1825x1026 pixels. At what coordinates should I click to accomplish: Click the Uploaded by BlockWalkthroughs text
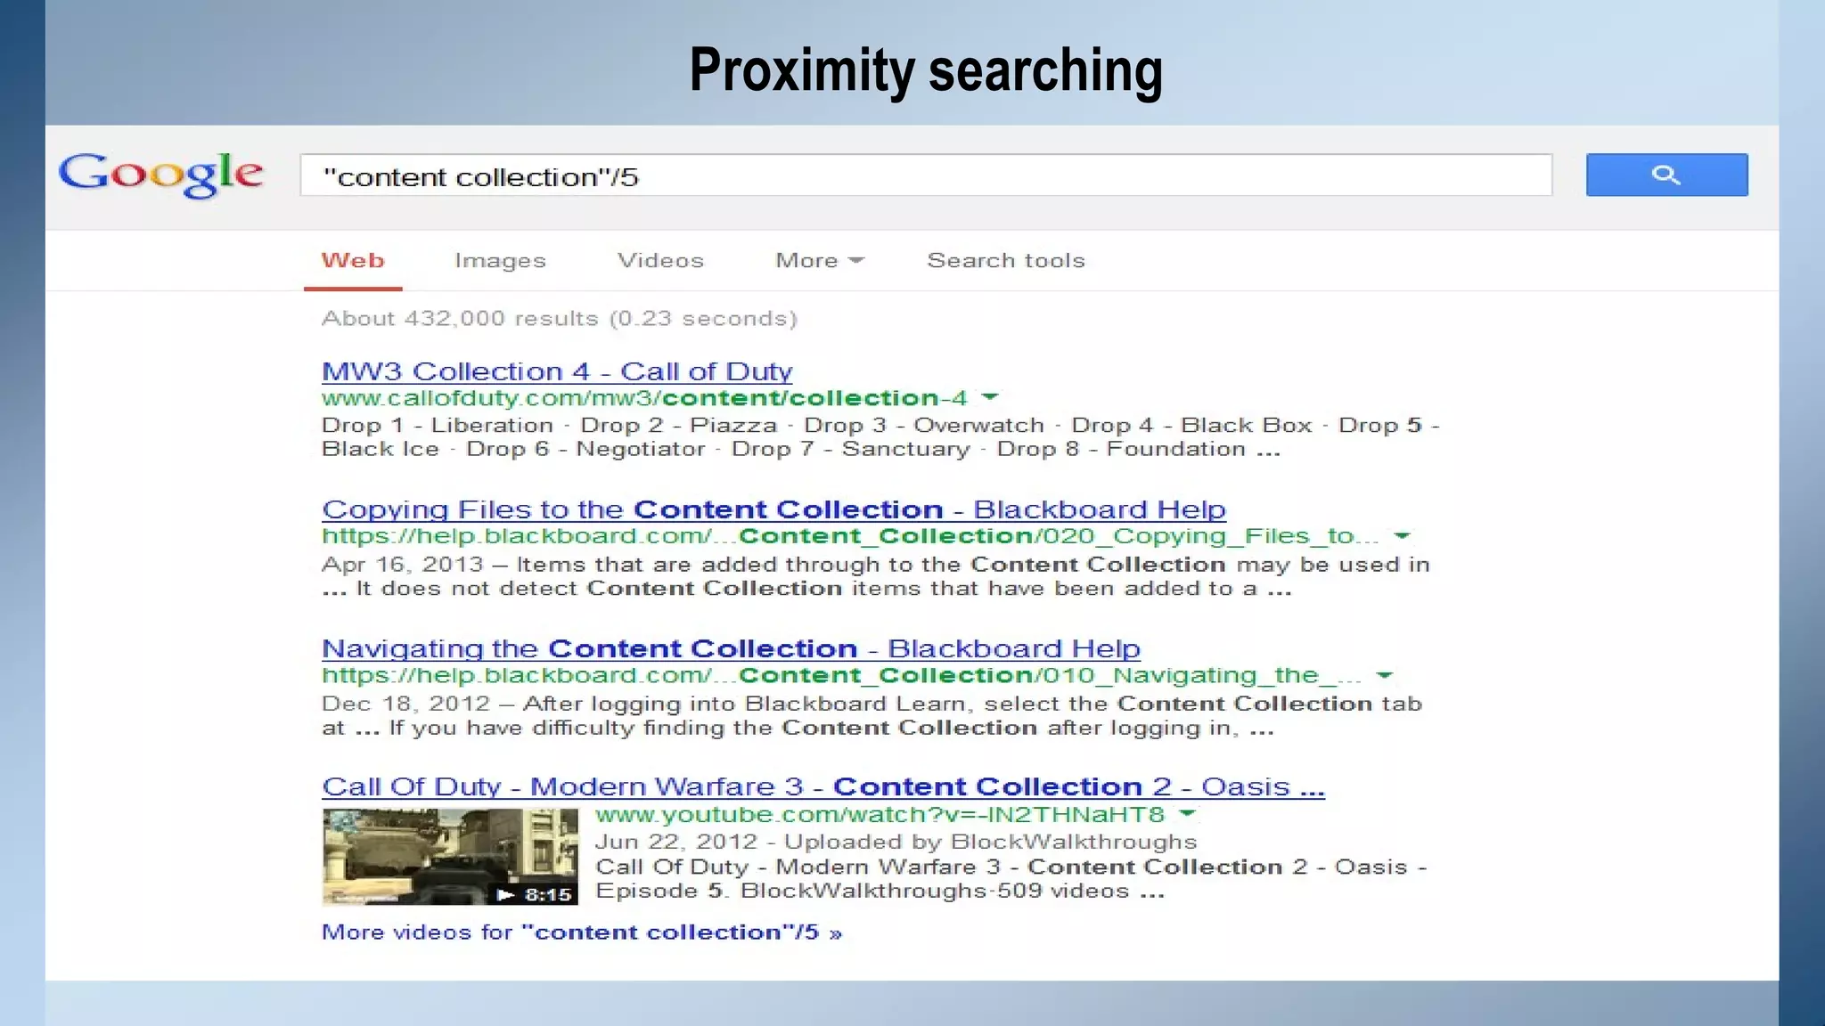point(990,842)
